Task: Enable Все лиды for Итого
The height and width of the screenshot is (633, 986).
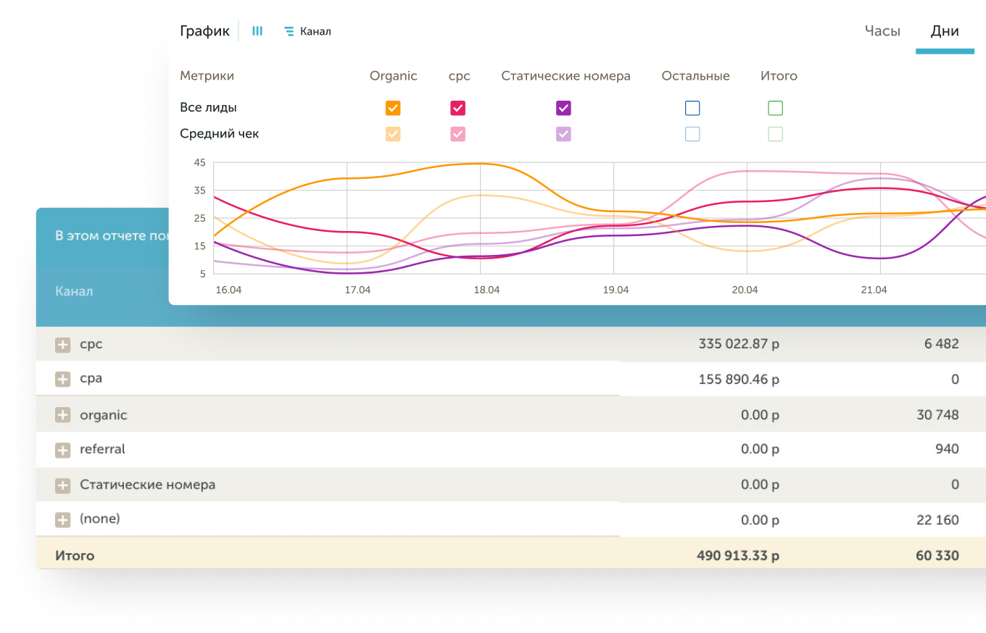Action: (x=775, y=108)
